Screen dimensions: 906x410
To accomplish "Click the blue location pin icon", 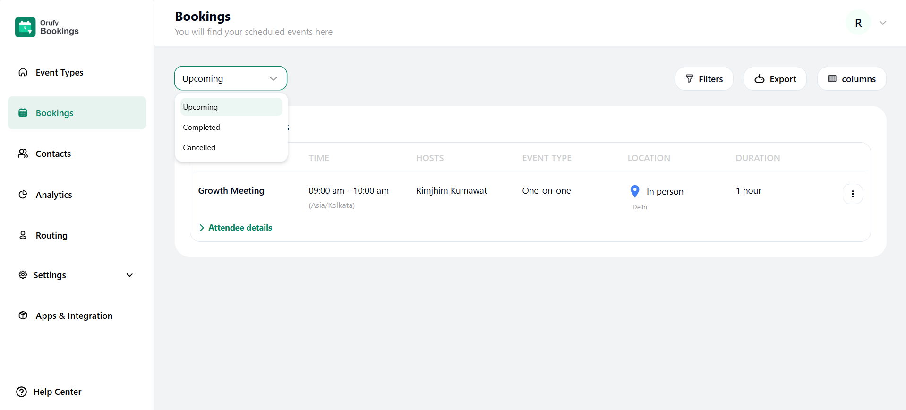I will coord(635,191).
